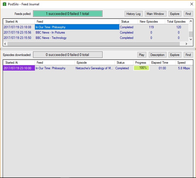Click episode's feed name In Our Time: Philosophy

pyautogui.click(x=51, y=68)
